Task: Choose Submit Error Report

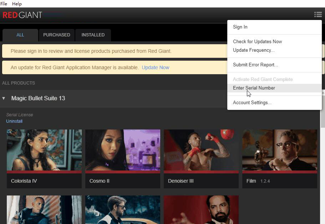Action: click(274, 65)
